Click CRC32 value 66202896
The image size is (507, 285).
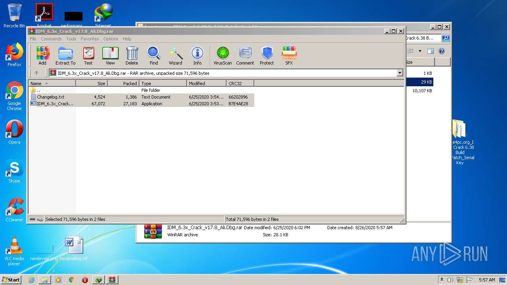tap(238, 97)
